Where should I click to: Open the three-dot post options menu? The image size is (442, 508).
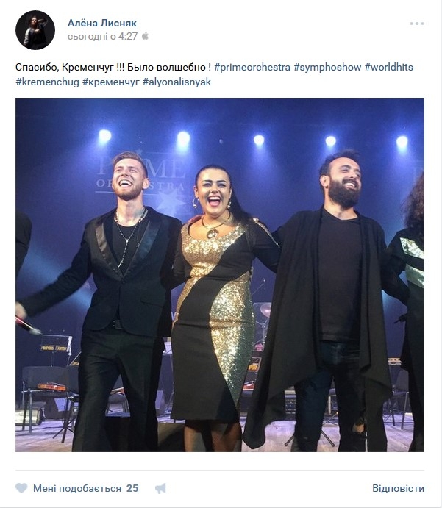tap(417, 24)
